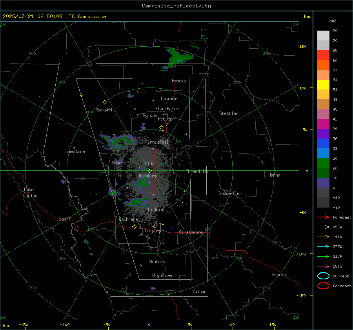
Task: Click the Vulcan town label
Action: click(x=199, y=292)
